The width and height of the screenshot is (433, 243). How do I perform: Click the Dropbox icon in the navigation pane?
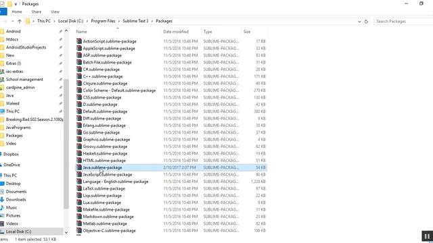(x=1, y=155)
